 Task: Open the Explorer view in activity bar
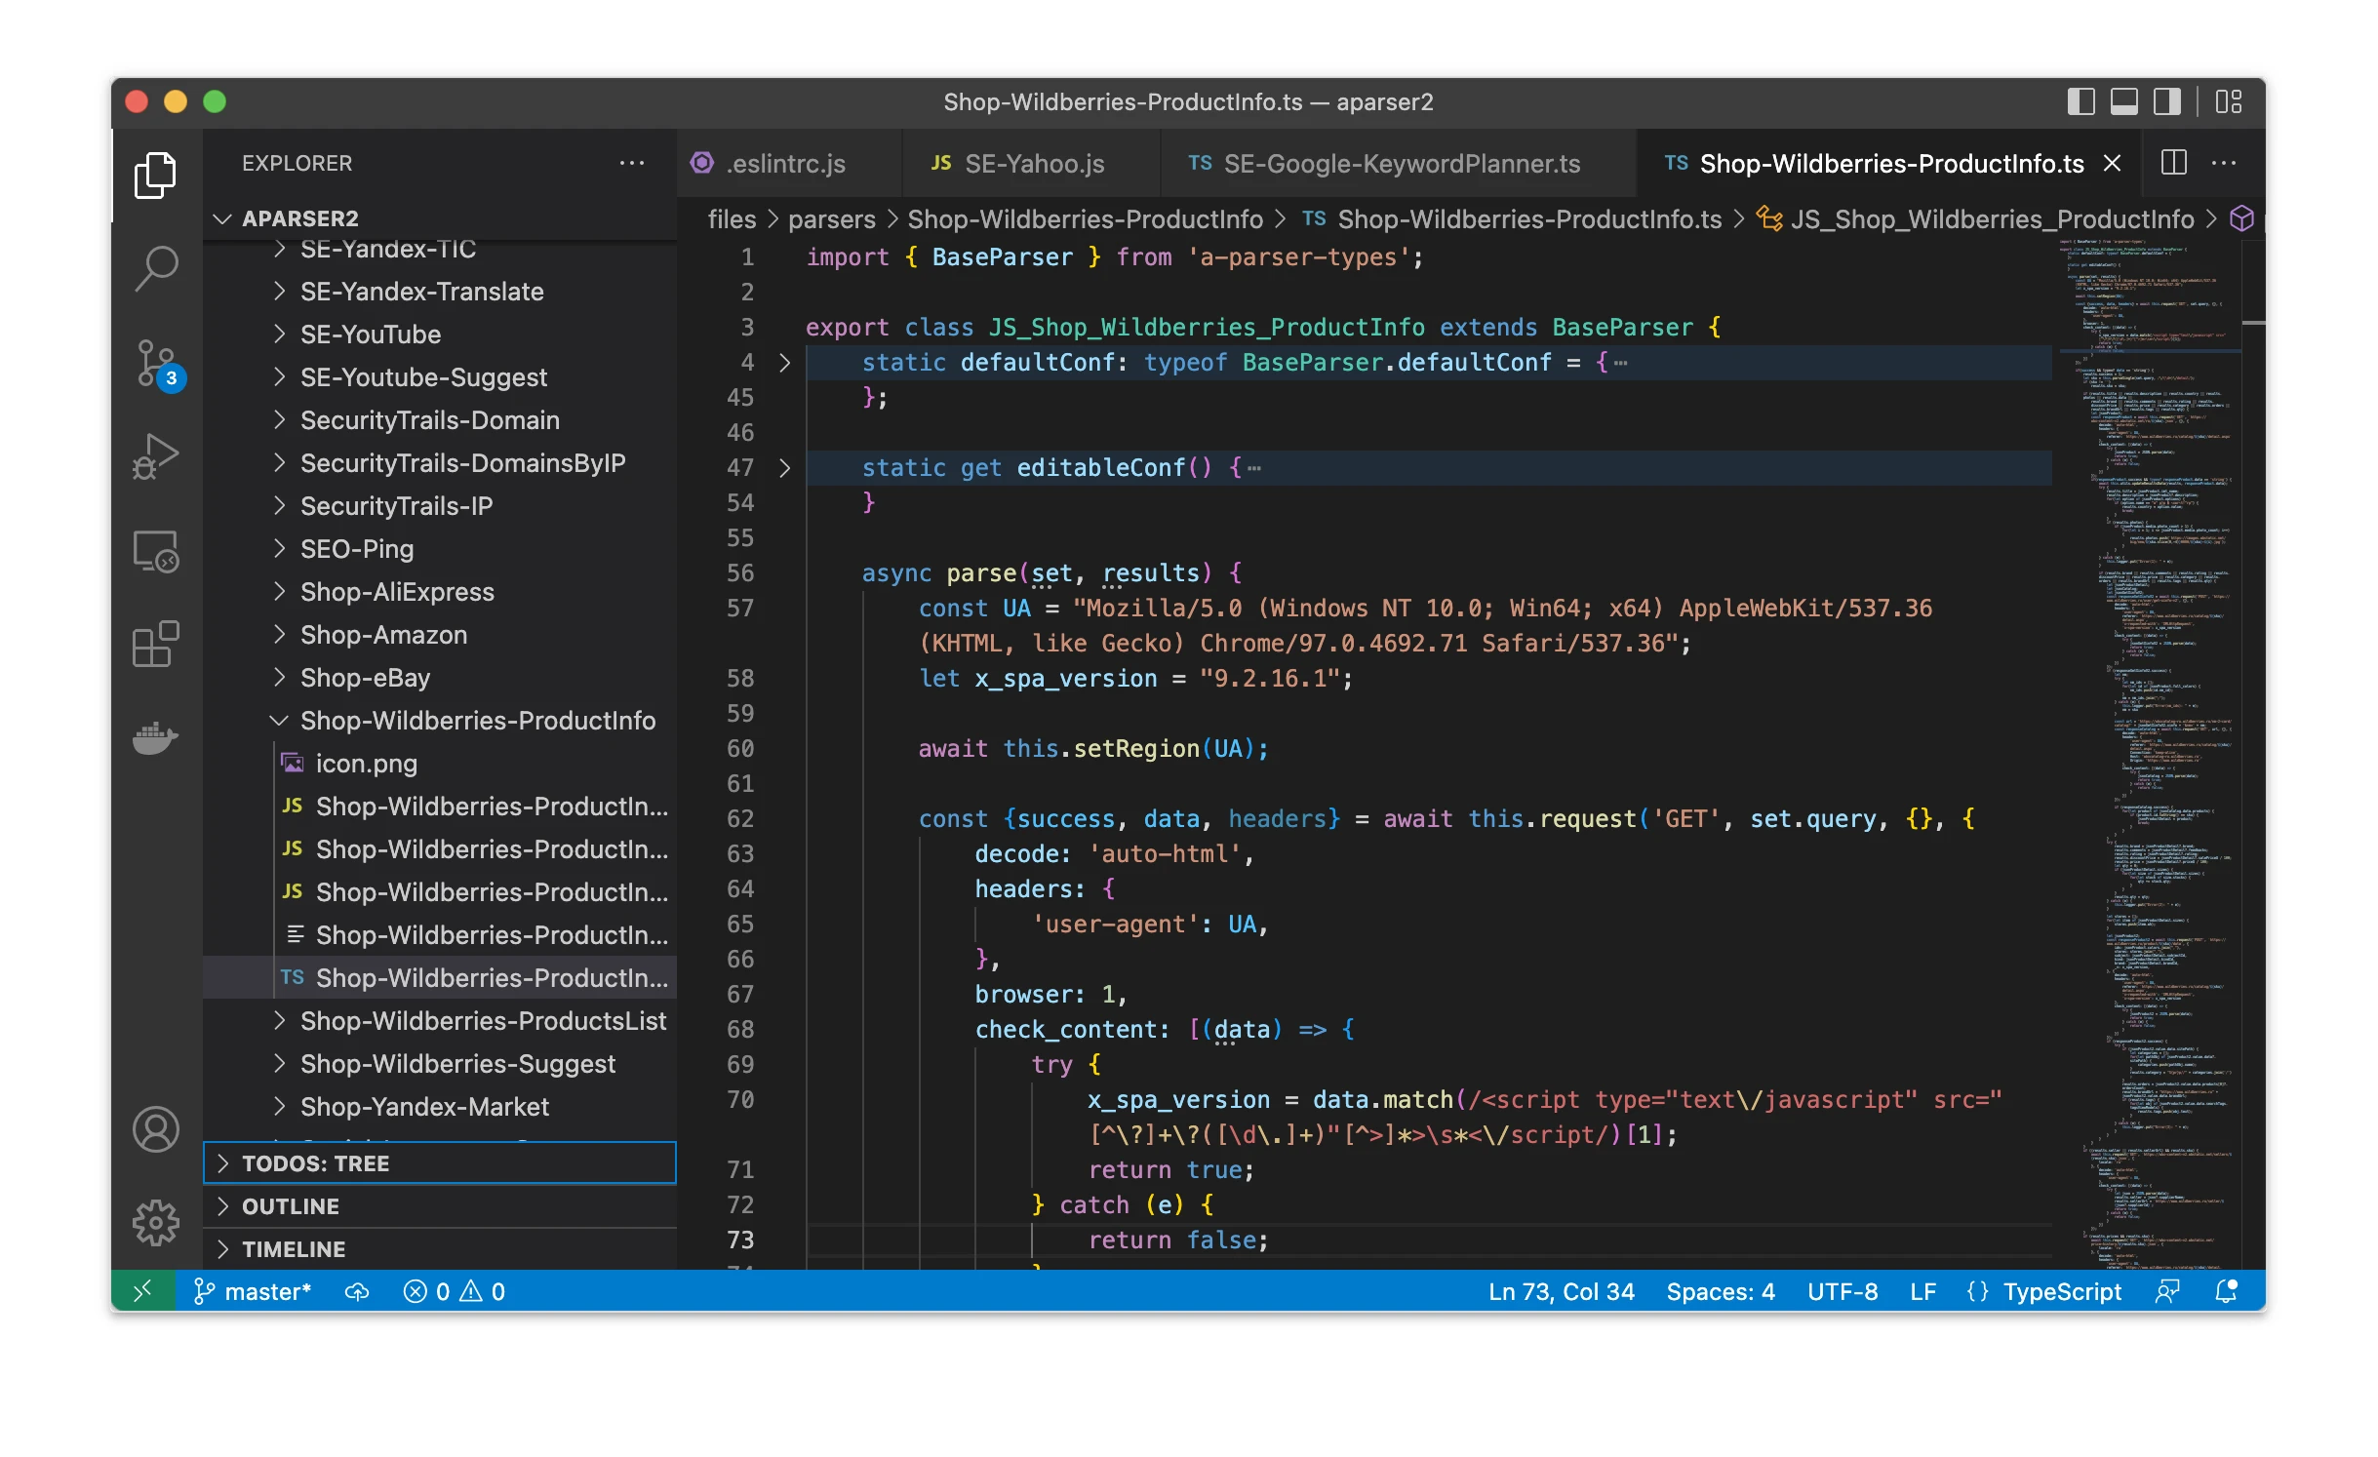point(155,176)
